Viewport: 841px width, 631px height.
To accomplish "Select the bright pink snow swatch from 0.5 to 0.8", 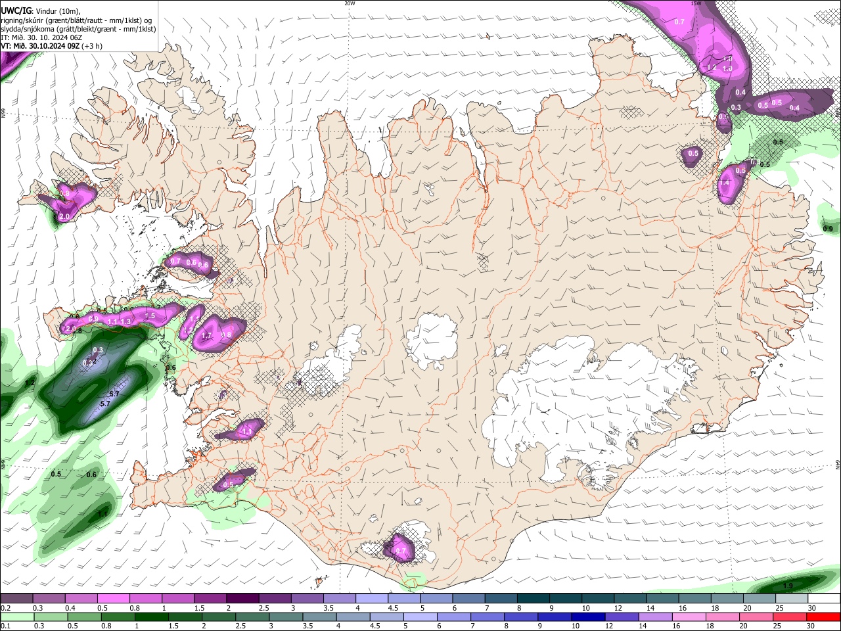I will (113, 598).
